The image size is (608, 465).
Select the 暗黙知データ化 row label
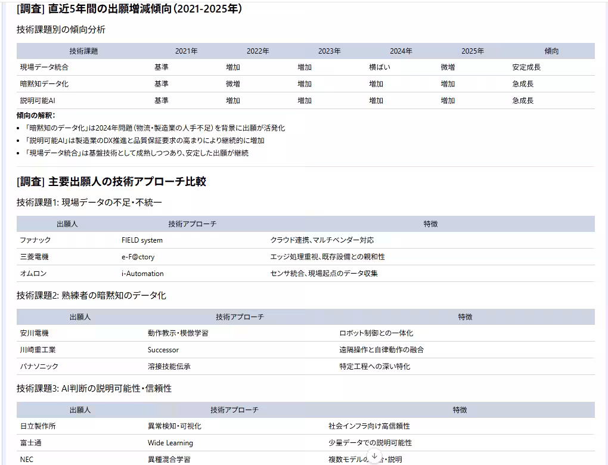pos(44,84)
